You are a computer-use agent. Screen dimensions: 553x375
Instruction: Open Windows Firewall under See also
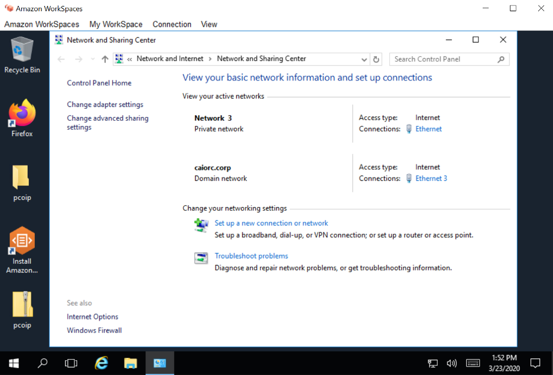click(x=94, y=331)
